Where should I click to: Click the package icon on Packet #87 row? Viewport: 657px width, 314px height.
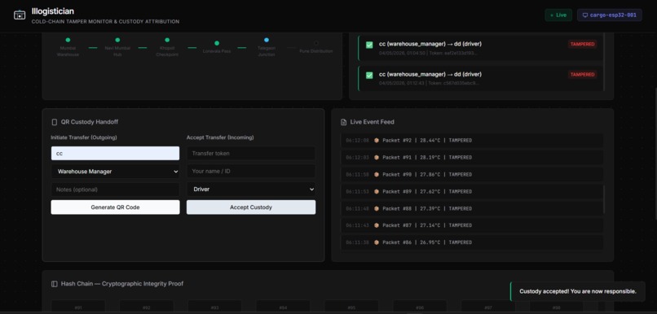click(377, 225)
